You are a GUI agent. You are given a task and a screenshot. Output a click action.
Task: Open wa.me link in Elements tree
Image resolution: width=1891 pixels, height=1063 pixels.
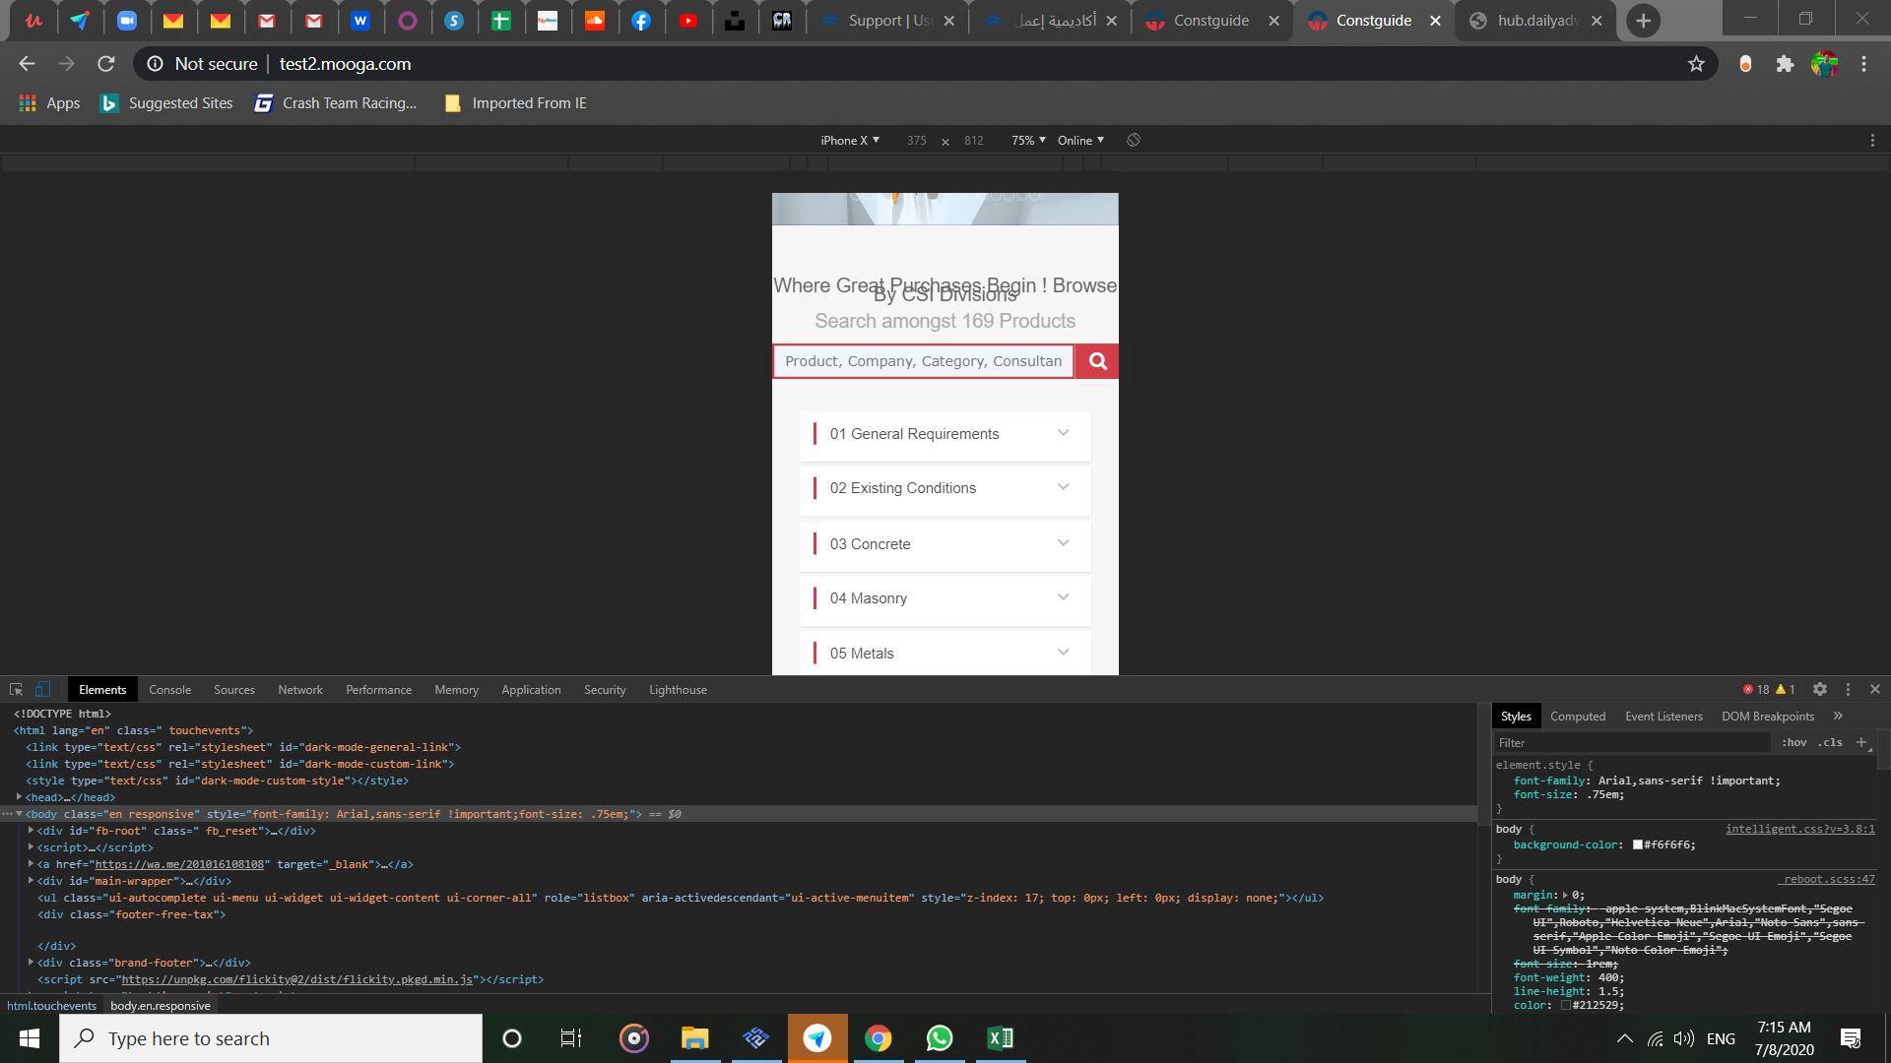coord(179,864)
